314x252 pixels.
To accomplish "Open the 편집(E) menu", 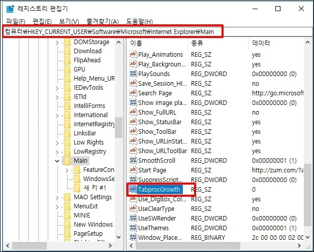I will (x=42, y=21).
